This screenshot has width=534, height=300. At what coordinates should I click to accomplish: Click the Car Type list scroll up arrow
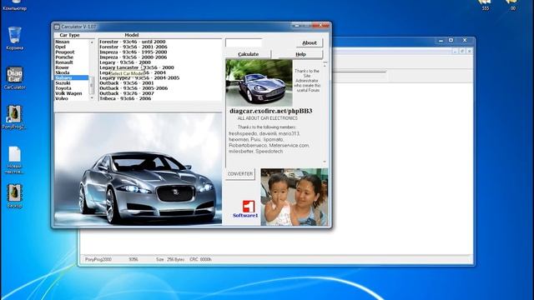[x=92, y=42]
